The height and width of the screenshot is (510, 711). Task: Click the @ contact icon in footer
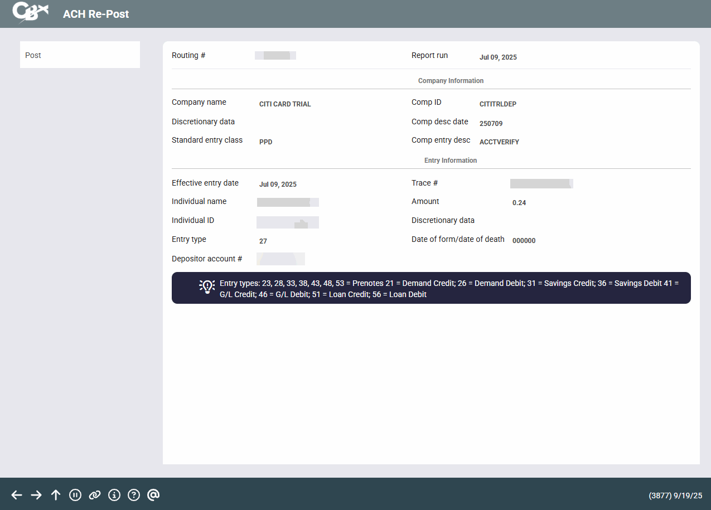tap(154, 495)
